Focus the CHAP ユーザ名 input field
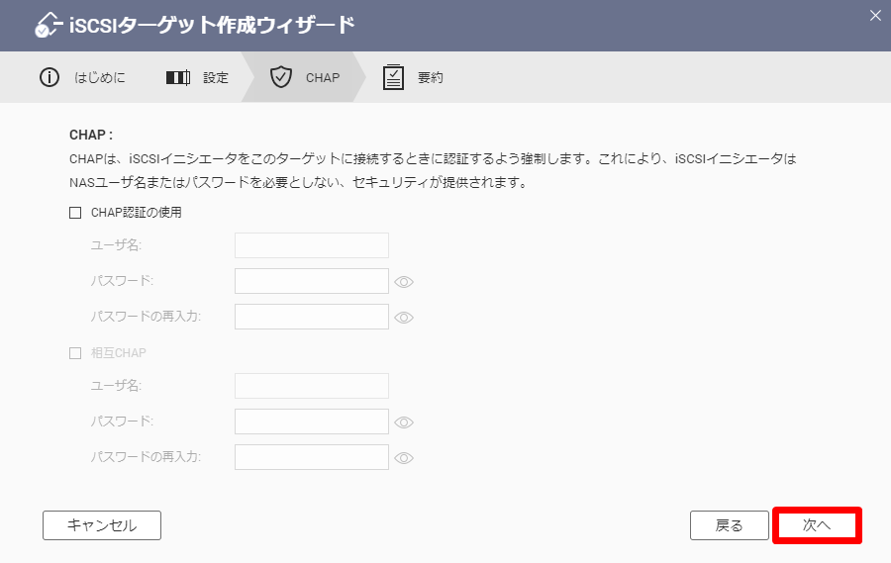Screen dimensions: 891x563 point(312,245)
